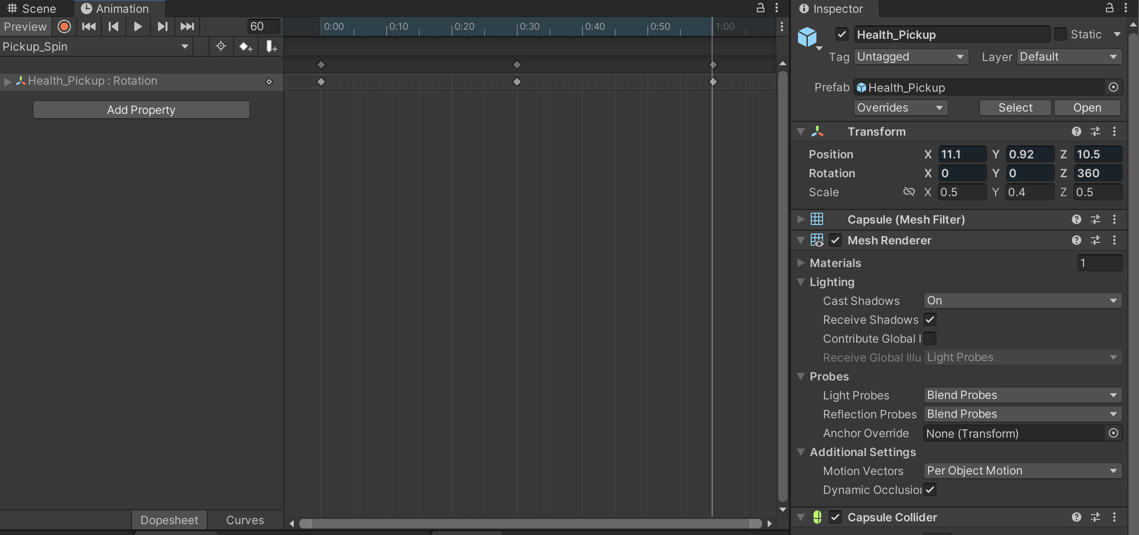Open the Cast Shadows dropdown
This screenshot has width=1139, height=535.
[1022, 301]
